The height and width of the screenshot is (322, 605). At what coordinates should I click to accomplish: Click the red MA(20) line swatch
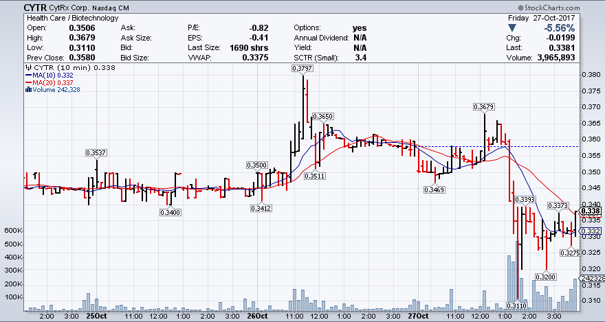27,82
